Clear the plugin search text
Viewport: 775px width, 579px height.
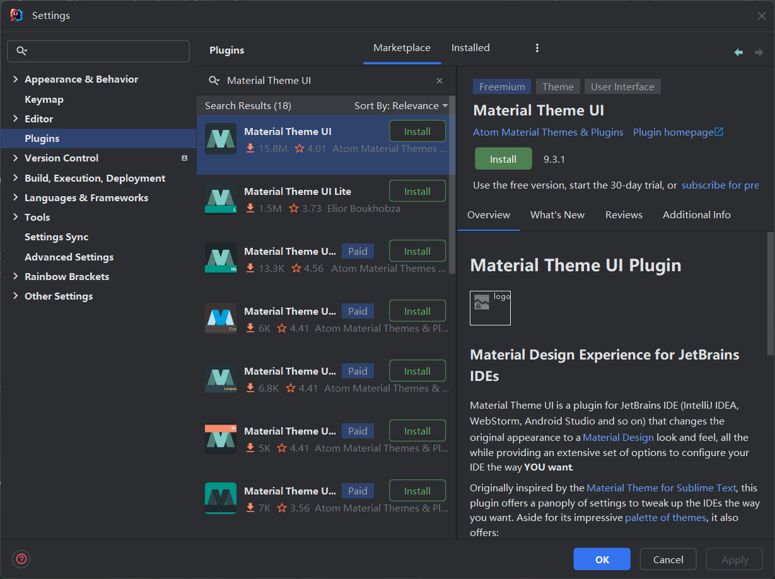point(440,81)
